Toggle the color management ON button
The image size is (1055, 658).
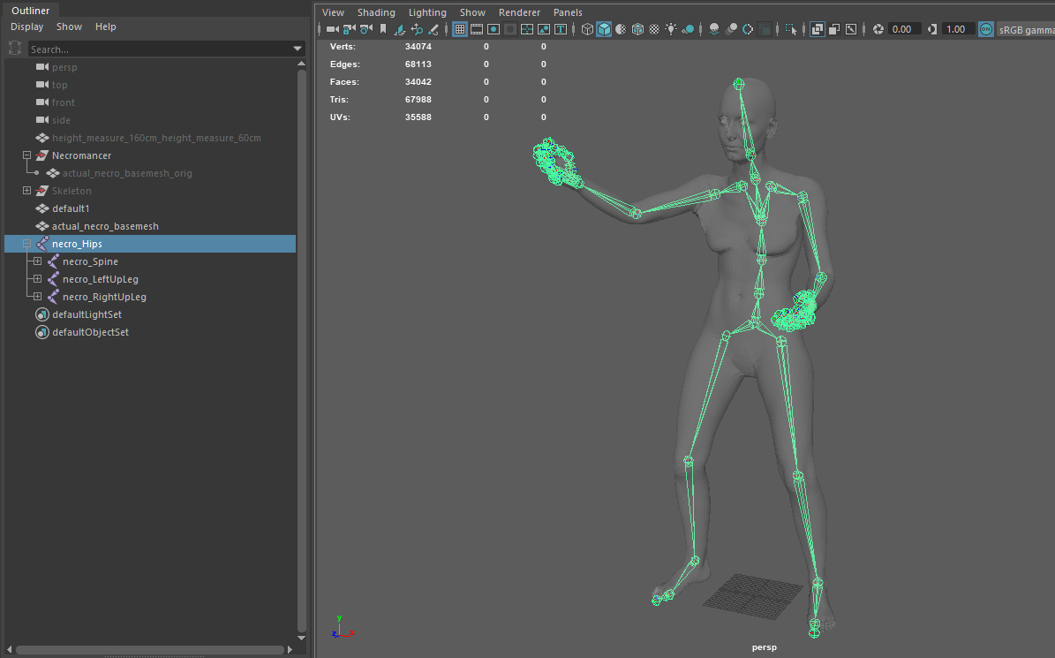click(x=985, y=29)
